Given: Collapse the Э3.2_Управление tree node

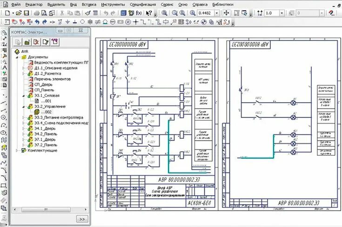Looking at the screenshot, I should click(24, 106).
